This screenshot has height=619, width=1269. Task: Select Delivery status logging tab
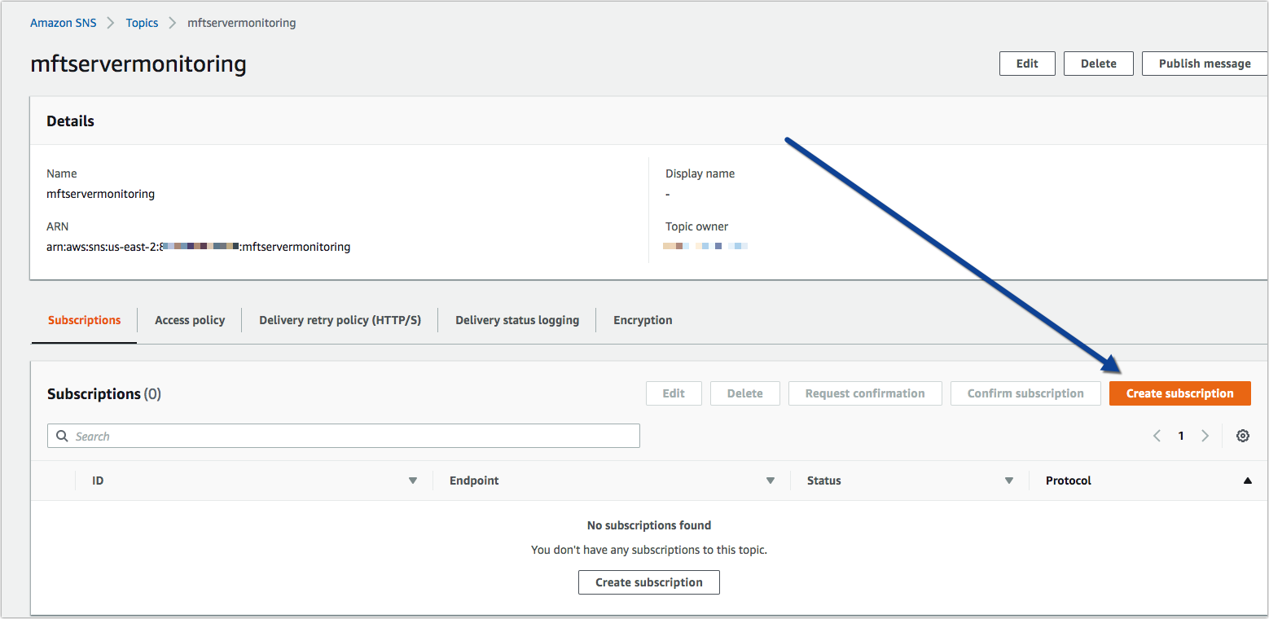[x=517, y=320]
